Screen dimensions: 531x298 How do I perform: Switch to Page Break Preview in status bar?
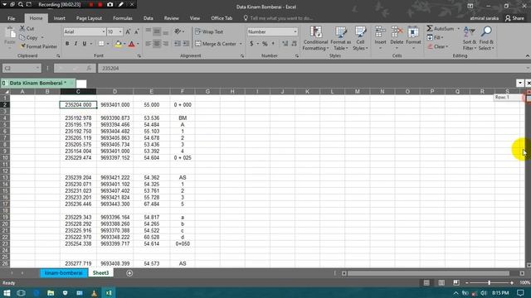click(x=456, y=283)
